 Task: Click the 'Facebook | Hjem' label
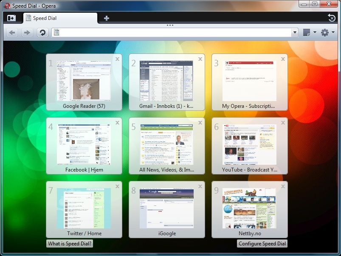point(84,170)
